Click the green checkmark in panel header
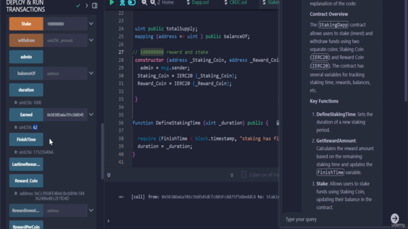 click(78, 6)
